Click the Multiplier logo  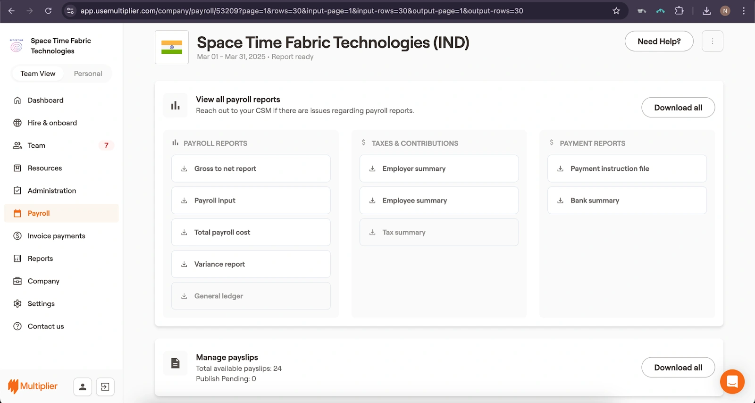[x=33, y=386]
